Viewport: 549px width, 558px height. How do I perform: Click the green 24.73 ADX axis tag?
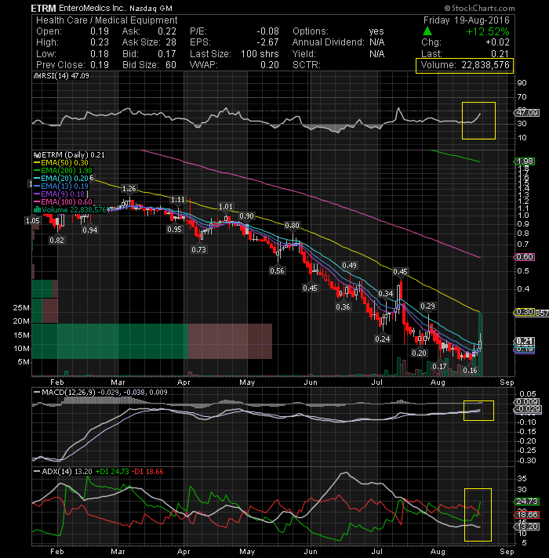pos(527,502)
